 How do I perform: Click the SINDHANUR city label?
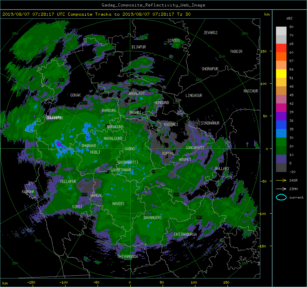(210, 123)
